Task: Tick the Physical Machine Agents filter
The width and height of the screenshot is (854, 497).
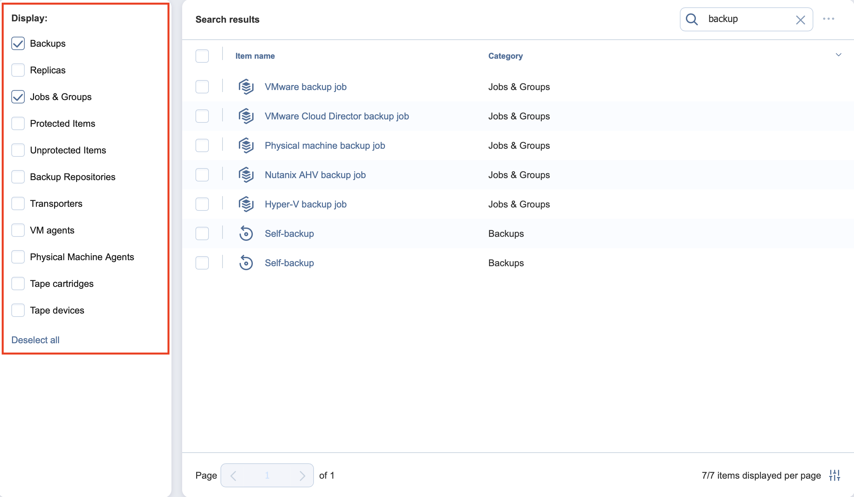Action: point(18,257)
